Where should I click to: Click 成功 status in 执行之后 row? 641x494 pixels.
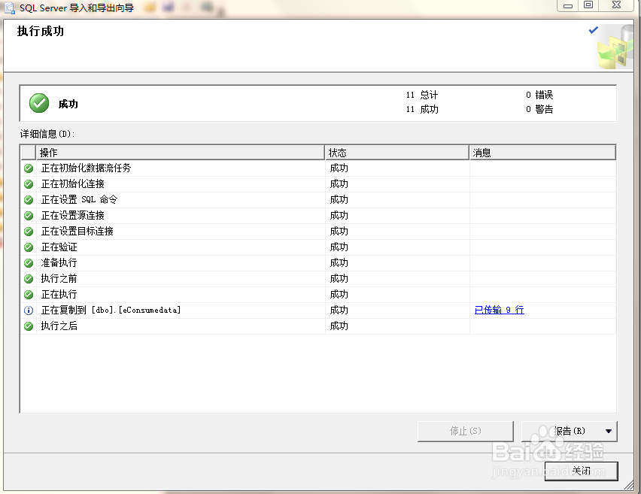click(x=339, y=326)
